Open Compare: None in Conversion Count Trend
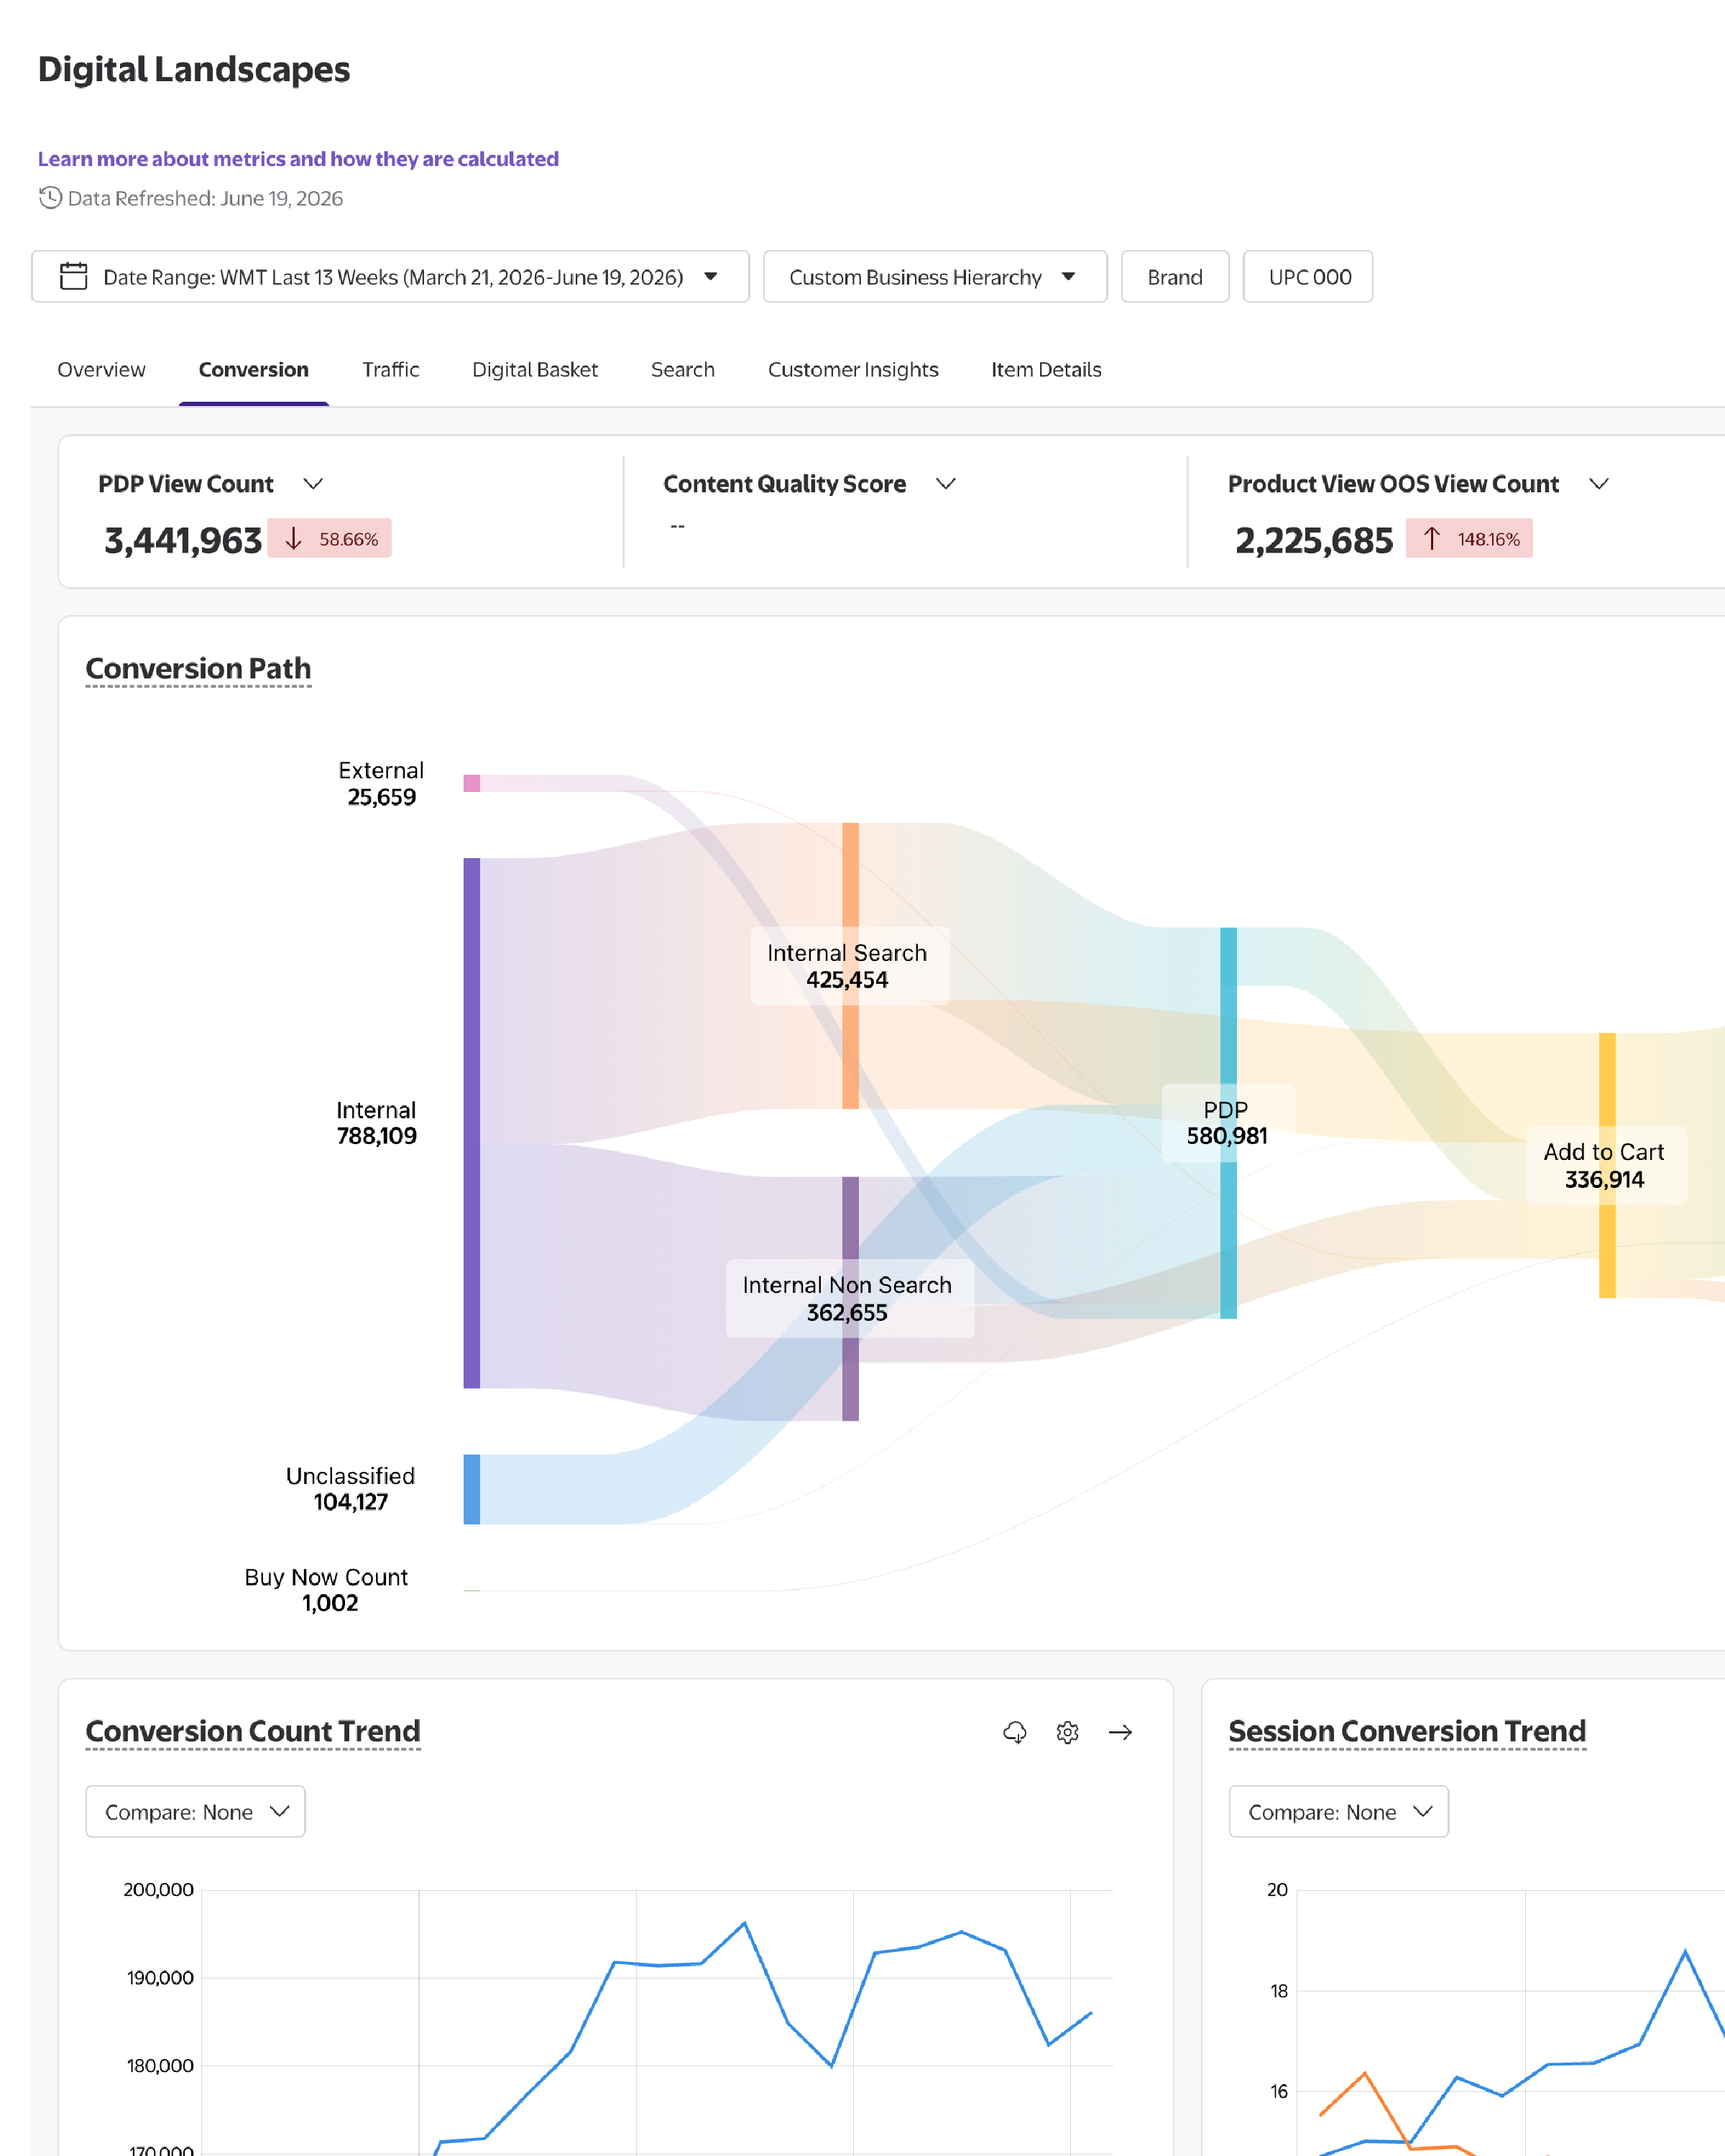Image resolution: width=1725 pixels, height=2156 pixels. tap(195, 1811)
